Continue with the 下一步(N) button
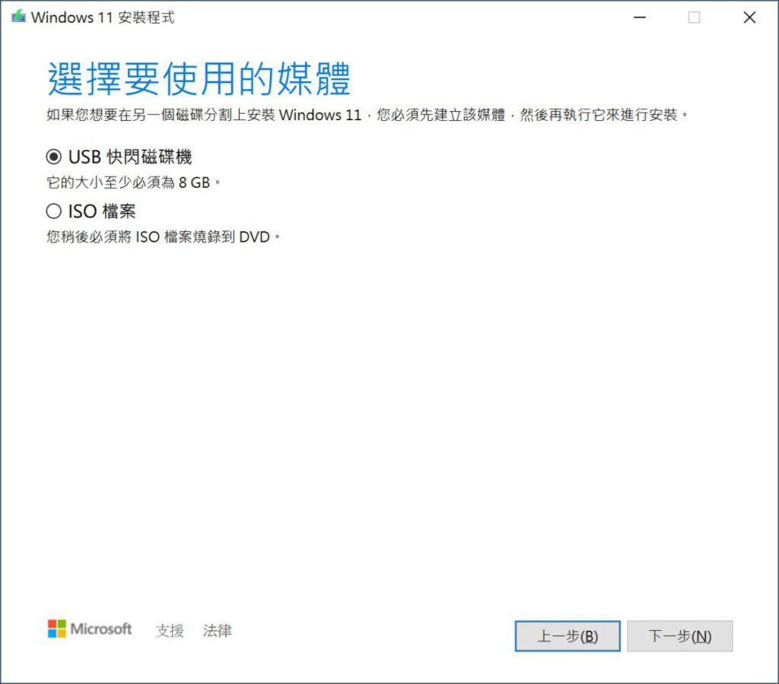This screenshot has width=779, height=684. 679,636
